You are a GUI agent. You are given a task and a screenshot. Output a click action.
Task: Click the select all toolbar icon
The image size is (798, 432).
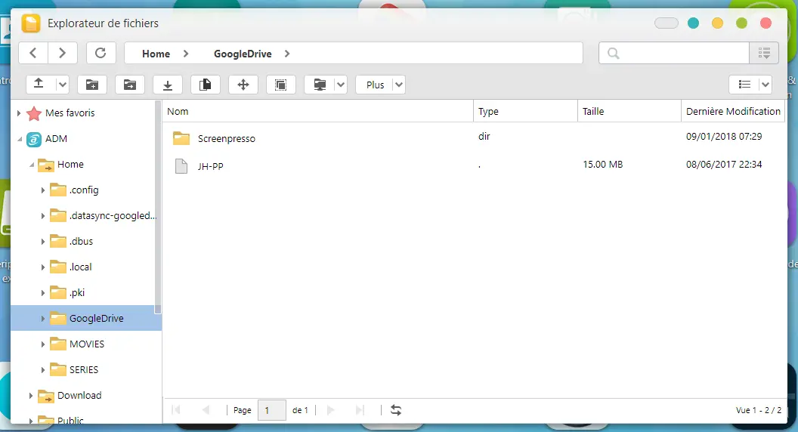coord(281,85)
